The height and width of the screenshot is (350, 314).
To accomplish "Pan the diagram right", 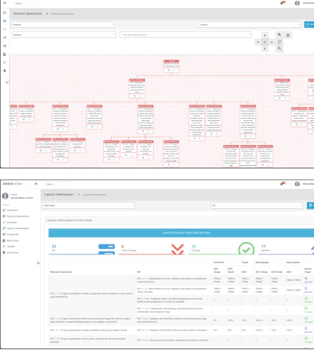I will pos(271,42).
